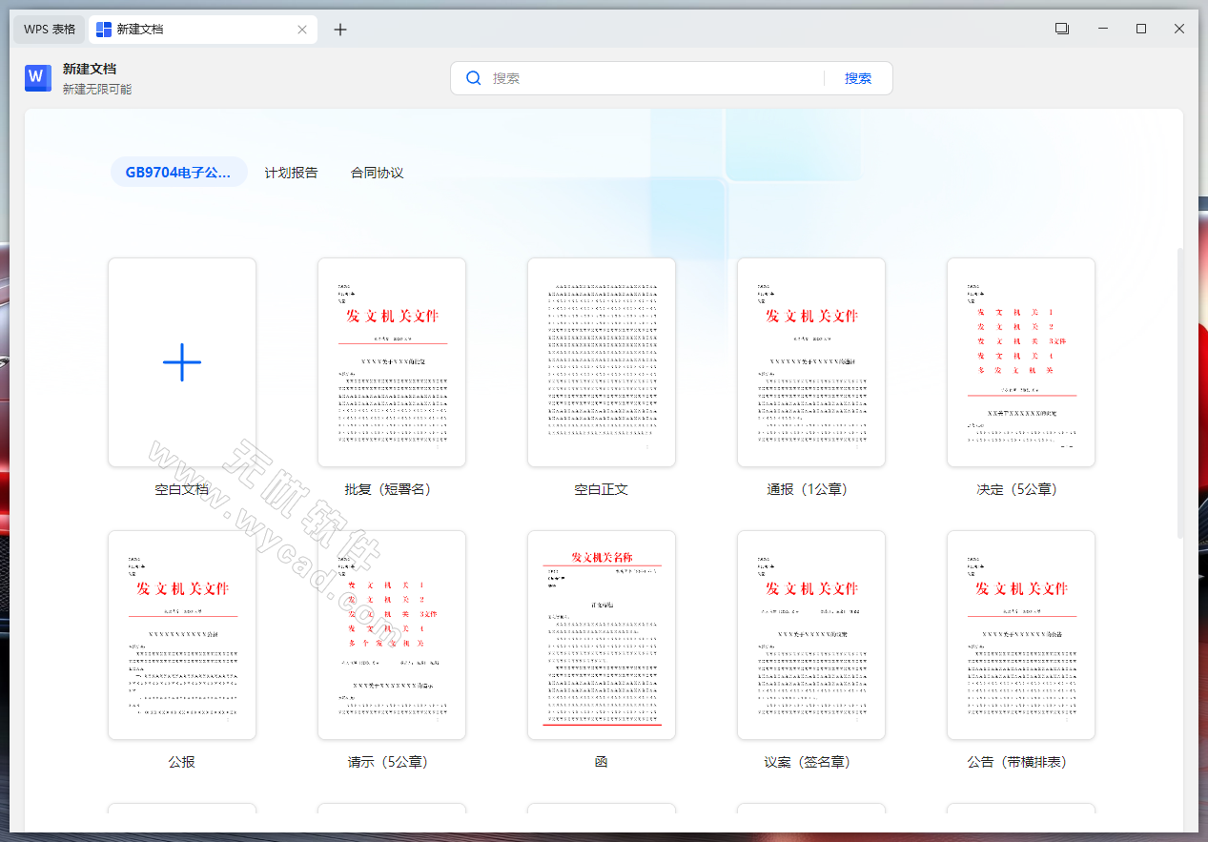1208x842 pixels.
Task: Select the GB9704电子公... category tab
Action: [178, 173]
